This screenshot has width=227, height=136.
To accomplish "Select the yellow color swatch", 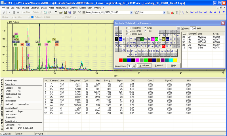I will (x=175, y=60).
